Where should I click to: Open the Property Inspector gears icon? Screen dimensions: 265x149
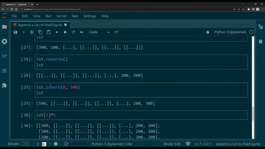pos(260,26)
